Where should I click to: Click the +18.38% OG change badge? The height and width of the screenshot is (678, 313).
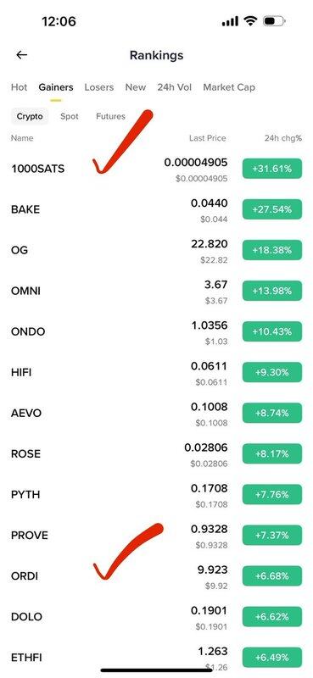(272, 250)
